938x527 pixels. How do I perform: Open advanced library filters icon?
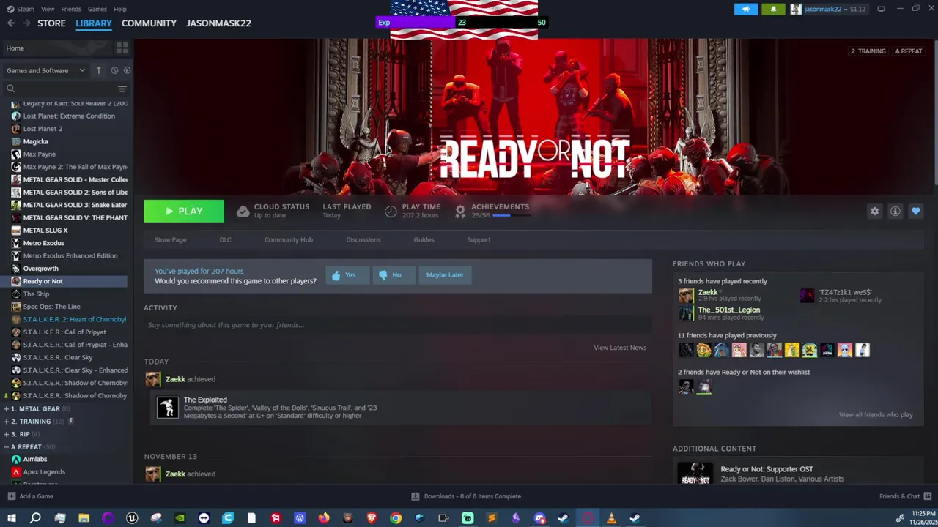(x=122, y=89)
